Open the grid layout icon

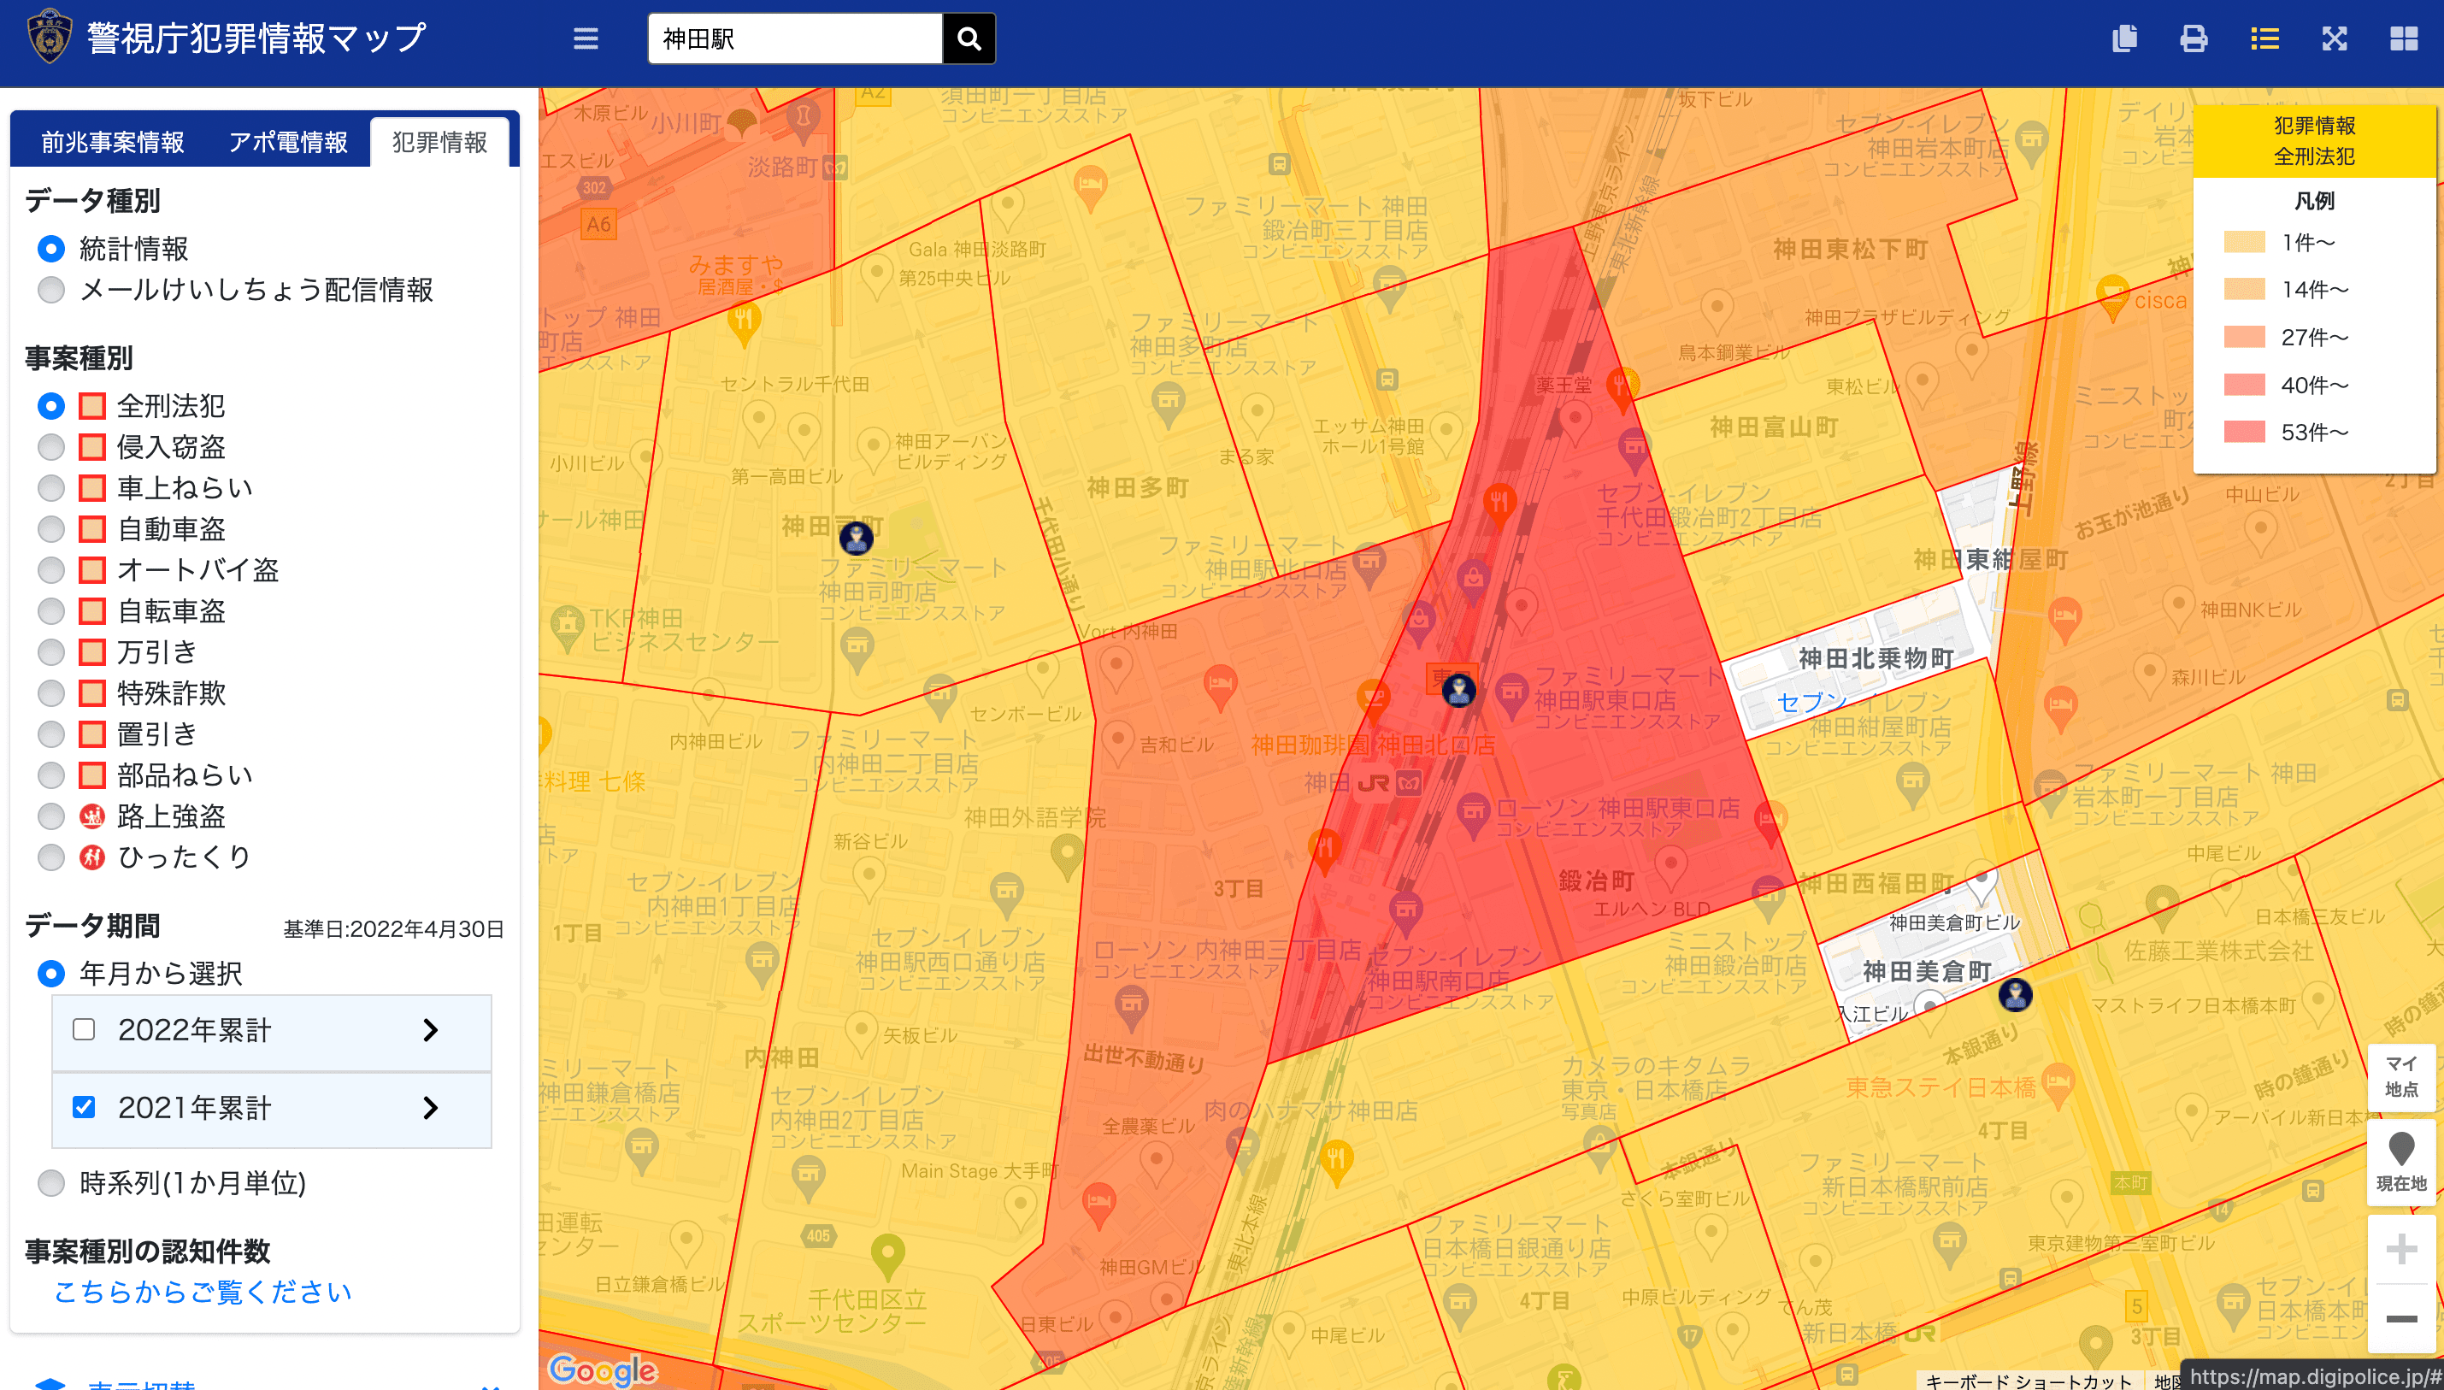[x=2403, y=39]
